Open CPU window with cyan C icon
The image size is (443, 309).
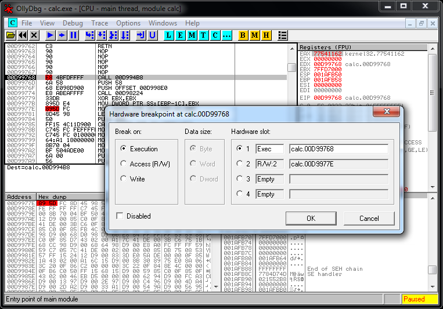click(215, 35)
